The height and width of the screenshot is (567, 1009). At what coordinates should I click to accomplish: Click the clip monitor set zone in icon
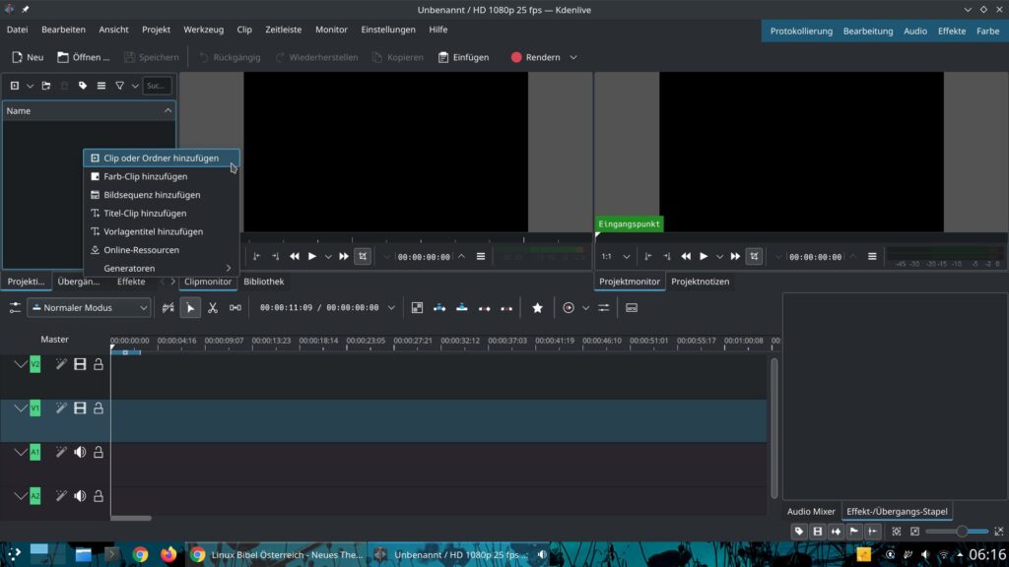pyautogui.click(x=257, y=257)
